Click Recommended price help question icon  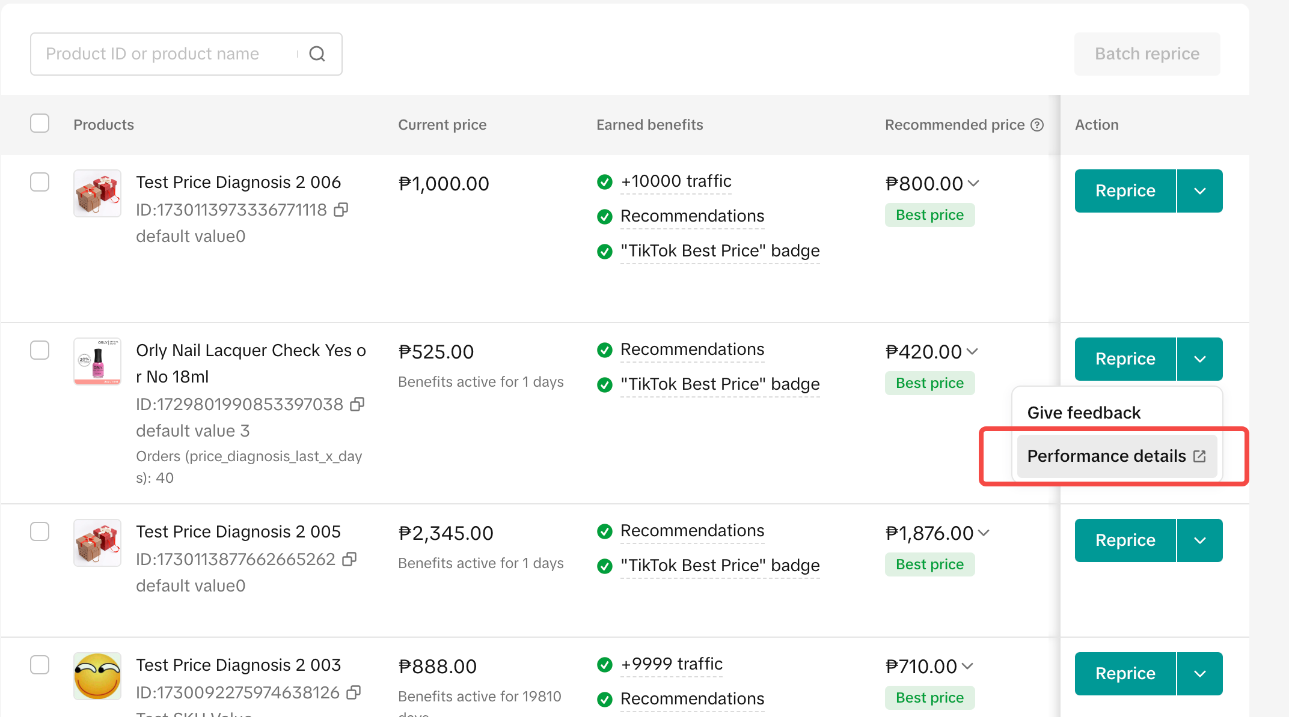click(x=1037, y=125)
